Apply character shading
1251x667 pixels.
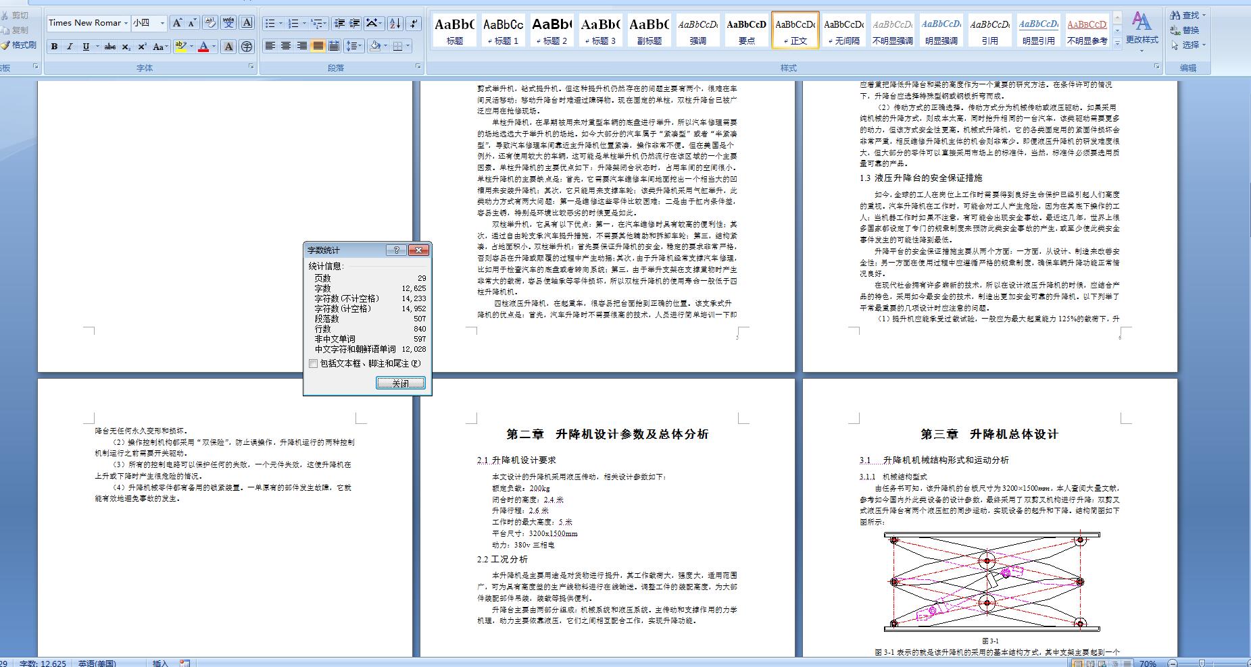coord(228,47)
